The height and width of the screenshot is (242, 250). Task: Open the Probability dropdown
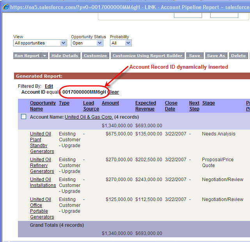pos(121,43)
